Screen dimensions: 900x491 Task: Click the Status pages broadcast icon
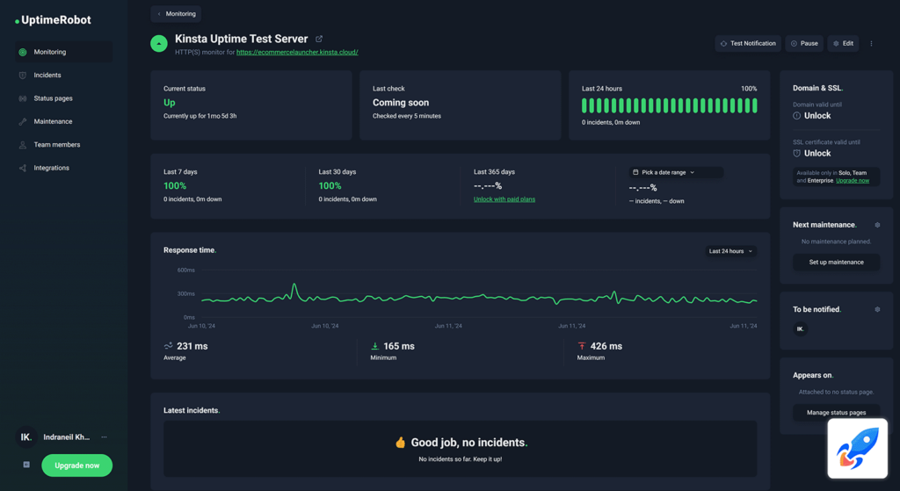(23, 98)
